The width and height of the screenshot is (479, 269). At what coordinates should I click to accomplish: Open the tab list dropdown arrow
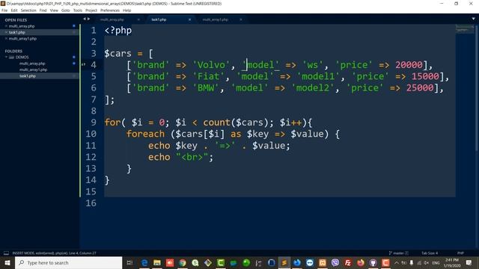474,19
